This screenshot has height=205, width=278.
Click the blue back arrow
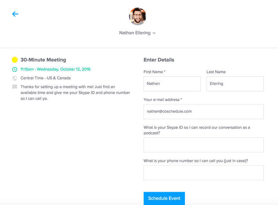[15, 14]
